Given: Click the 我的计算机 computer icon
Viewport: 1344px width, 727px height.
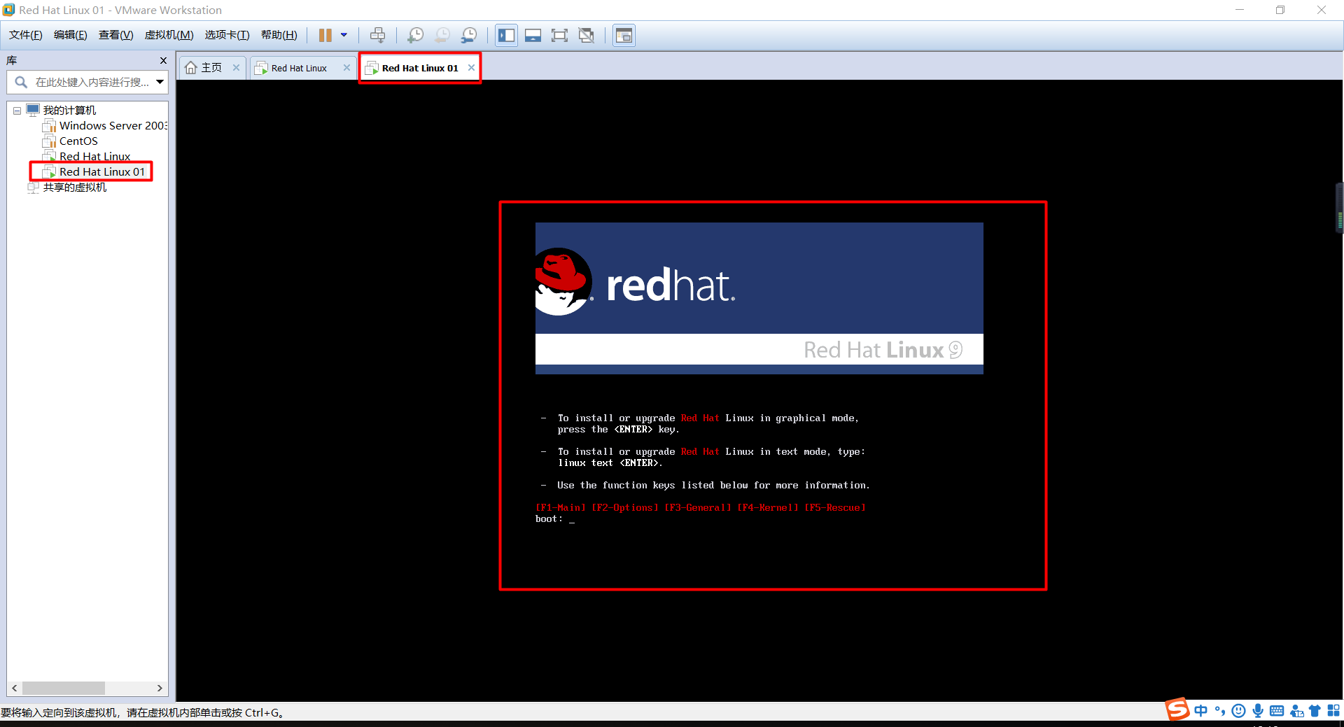Looking at the screenshot, I should click(33, 110).
